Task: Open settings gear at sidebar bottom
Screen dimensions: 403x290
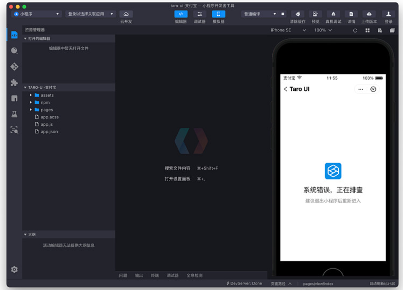Action: tap(14, 269)
